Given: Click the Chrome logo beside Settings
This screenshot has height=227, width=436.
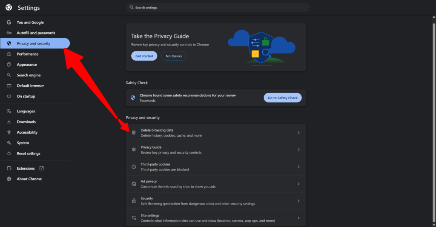Looking at the screenshot, I should (9, 8).
